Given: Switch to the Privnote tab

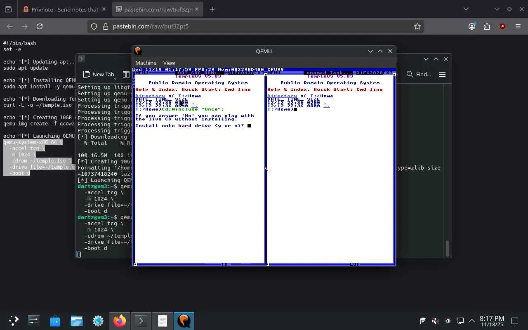Looking at the screenshot, I should tap(65, 9).
